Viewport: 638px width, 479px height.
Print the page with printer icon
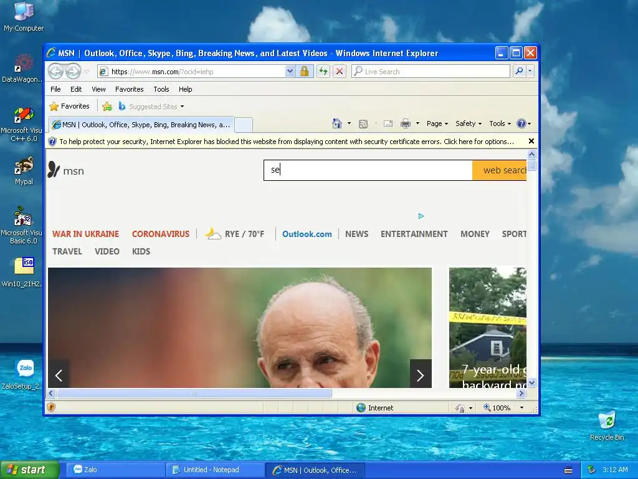(x=405, y=123)
